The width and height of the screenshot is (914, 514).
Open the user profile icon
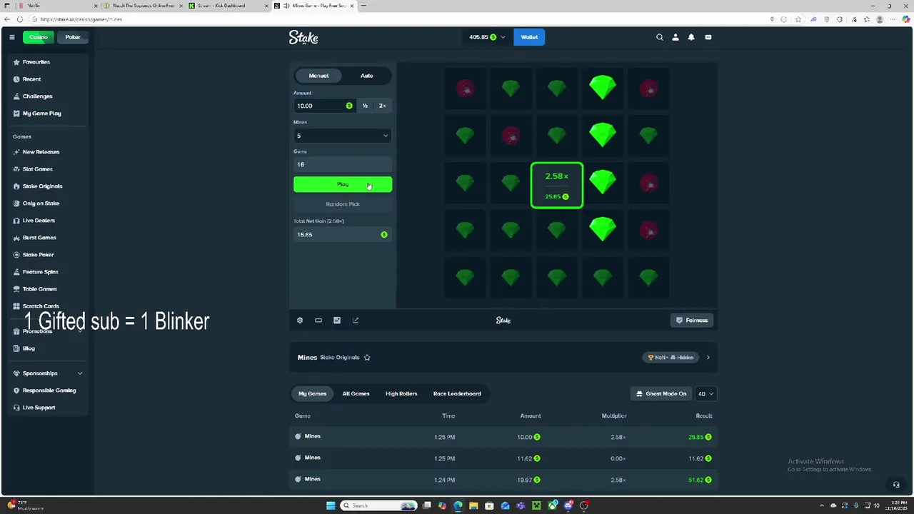[676, 37]
